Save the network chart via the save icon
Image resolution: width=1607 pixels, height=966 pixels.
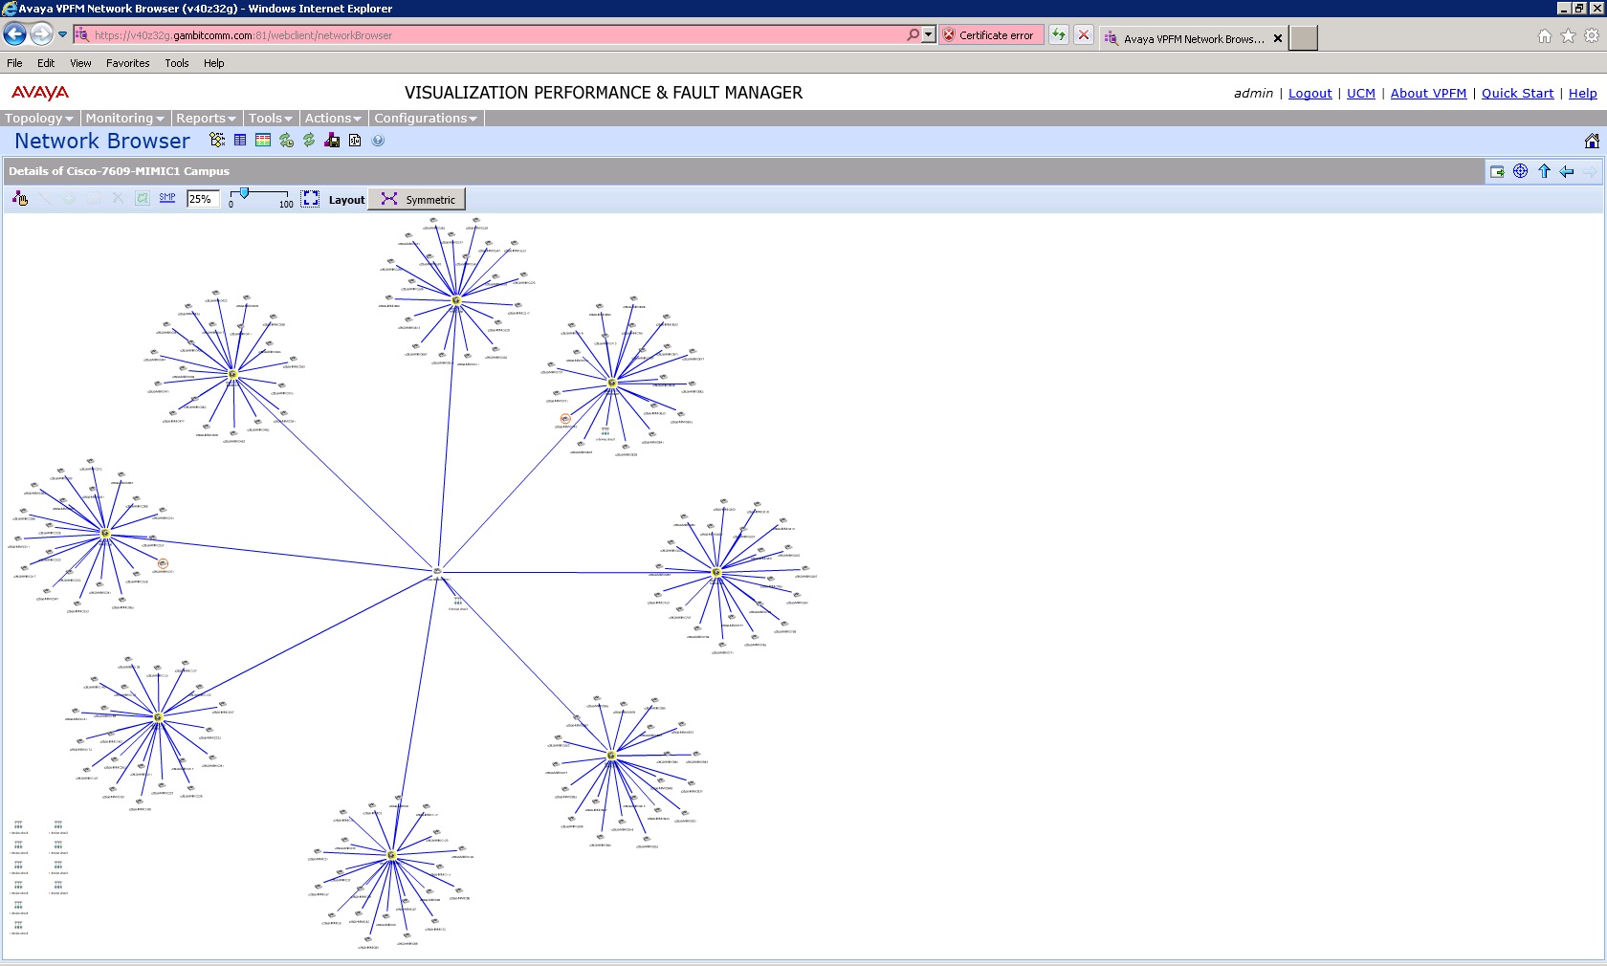coord(332,141)
